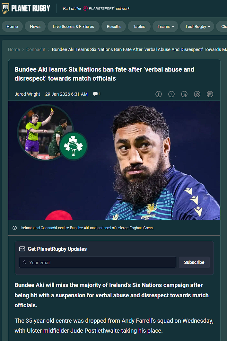Select the Home nav pill
The width and height of the screenshot is (227, 341).
click(12, 27)
